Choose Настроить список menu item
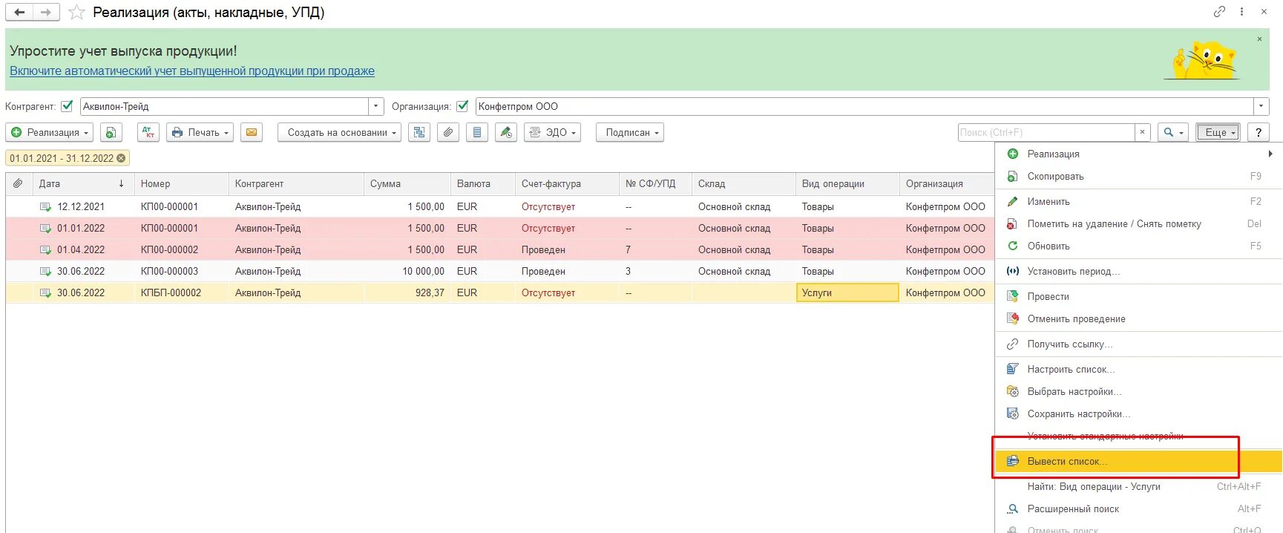 pyautogui.click(x=1138, y=369)
